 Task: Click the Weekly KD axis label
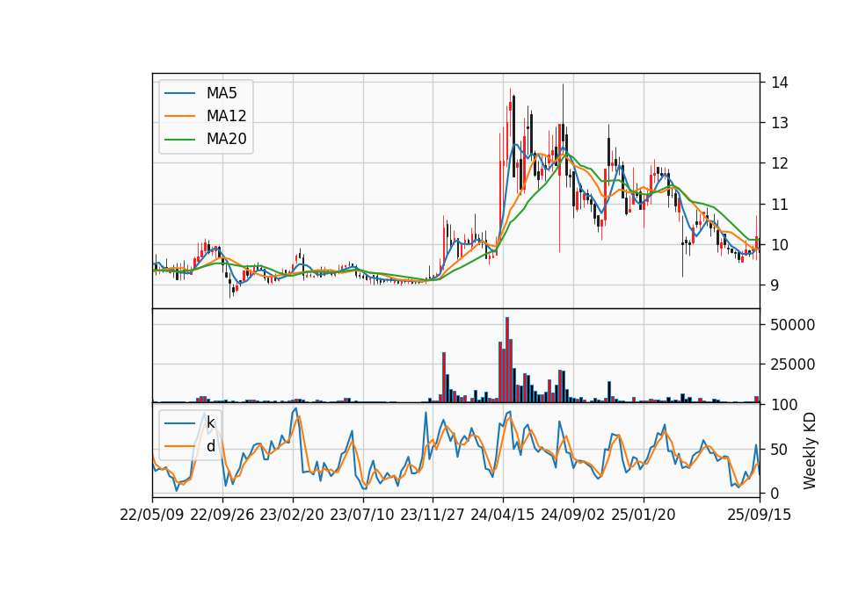tap(810, 451)
